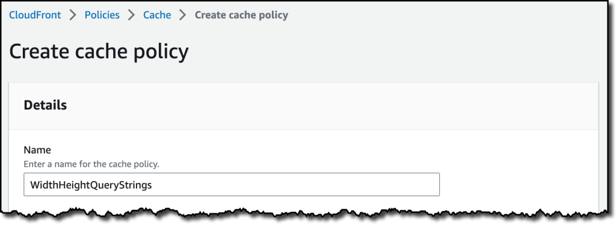Screen dimensions: 616x225
Task: Click the chevron after CloudFront breadcrumb
Action: pyautogui.click(x=73, y=15)
